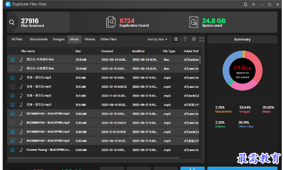Image resolution: width=283 pixels, height=170 pixels.
Task: Click the magnifier icon beside Files Scanned
Action: tap(12, 22)
